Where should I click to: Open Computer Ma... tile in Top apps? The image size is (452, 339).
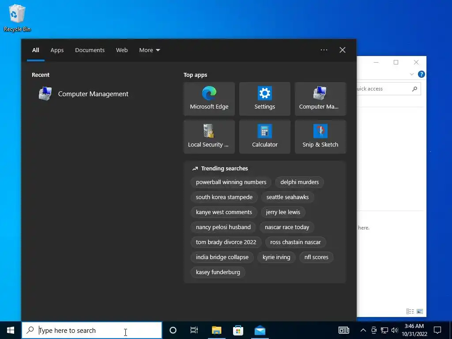[320, 99]
